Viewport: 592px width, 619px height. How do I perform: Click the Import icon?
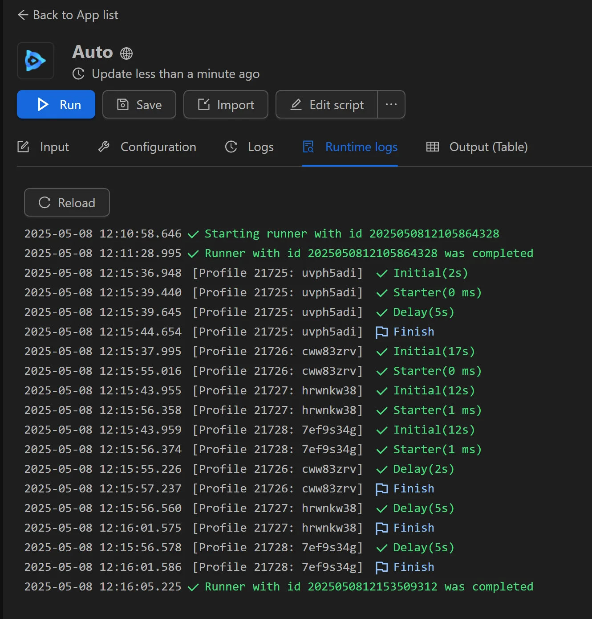tap(203, 104)
